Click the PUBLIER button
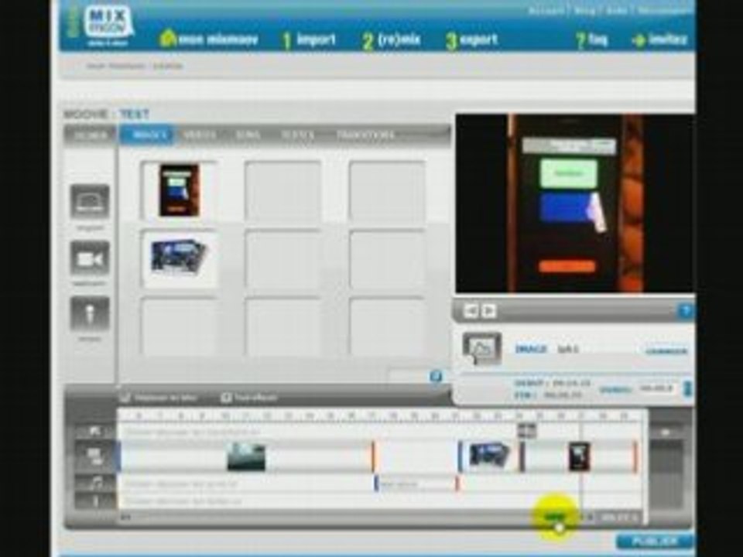The width and height of the screenshot is (743, 557). tap(655, 541)
